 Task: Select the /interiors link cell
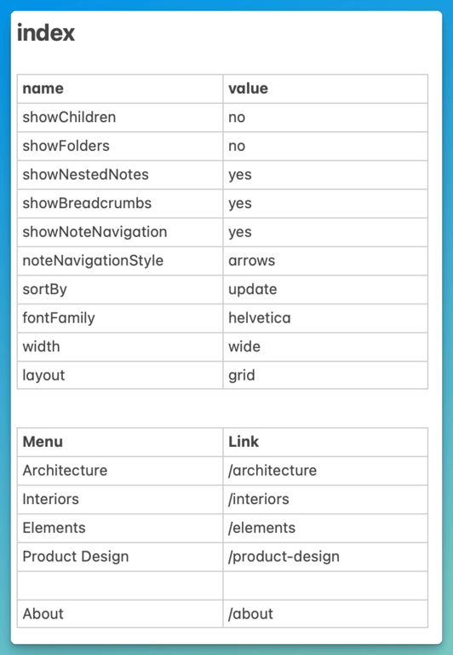coord(325,500)
